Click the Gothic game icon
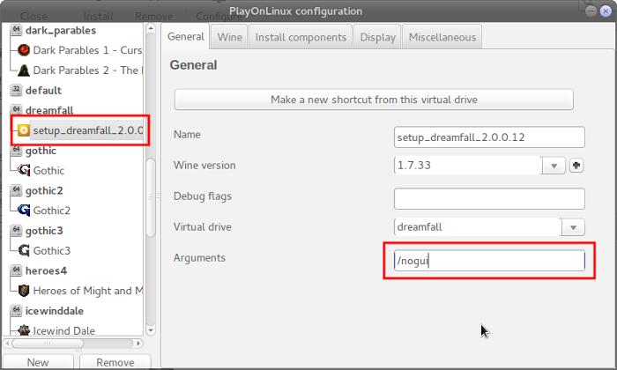617x370 pixels. (x=24, y=170)
